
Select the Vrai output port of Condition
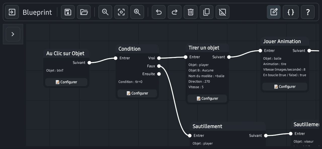click(x=159, y=58)
